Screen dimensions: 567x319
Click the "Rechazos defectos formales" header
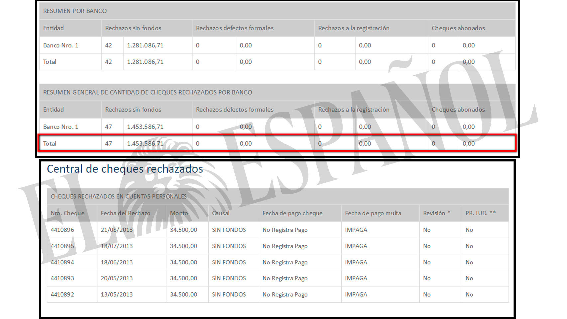pos(235,28)
